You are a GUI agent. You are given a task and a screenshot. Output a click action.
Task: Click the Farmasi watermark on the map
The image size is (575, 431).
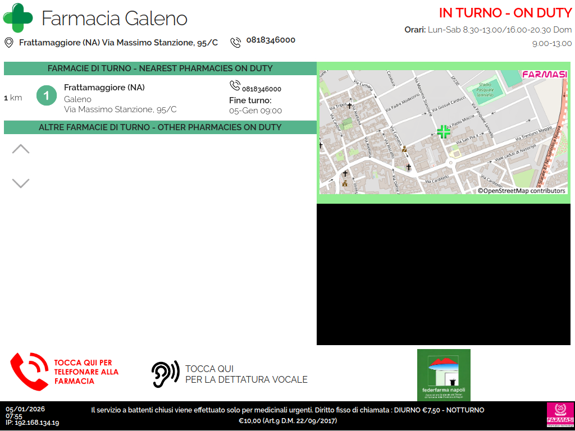point(544,75)
